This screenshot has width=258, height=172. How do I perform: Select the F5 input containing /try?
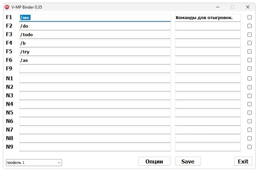(x=95, y=52)
